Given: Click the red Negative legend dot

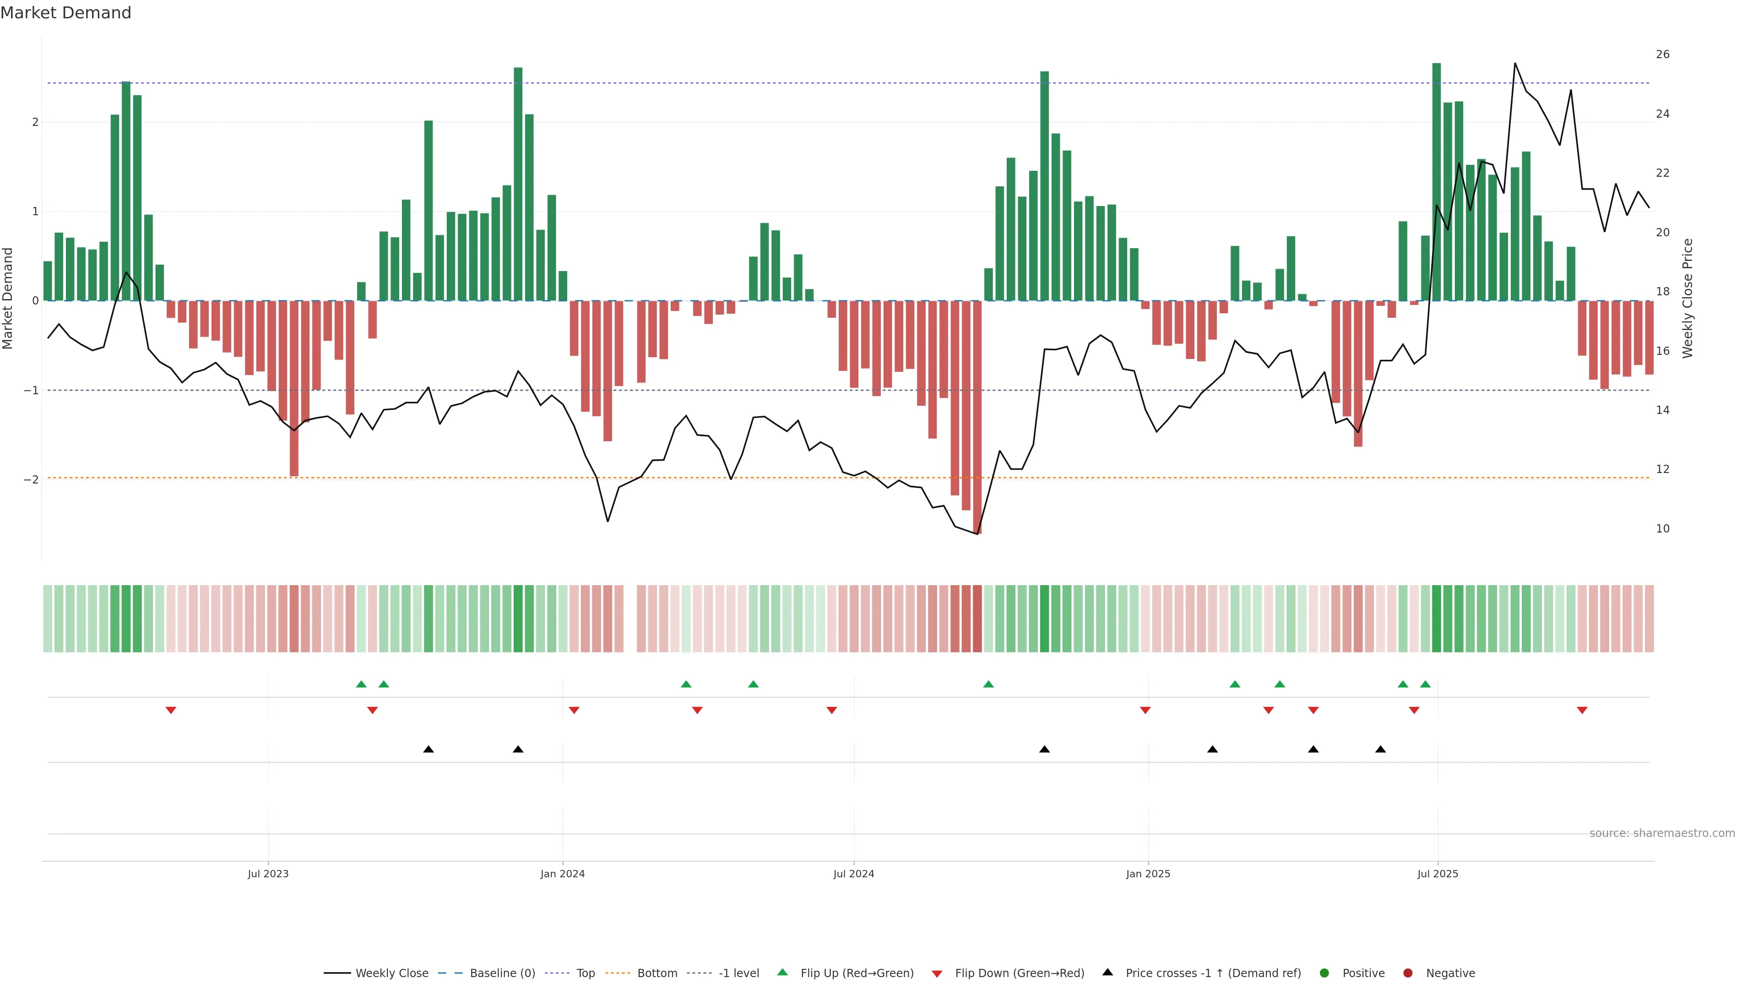Looking at the screenshot, I should pos(1408,973).
